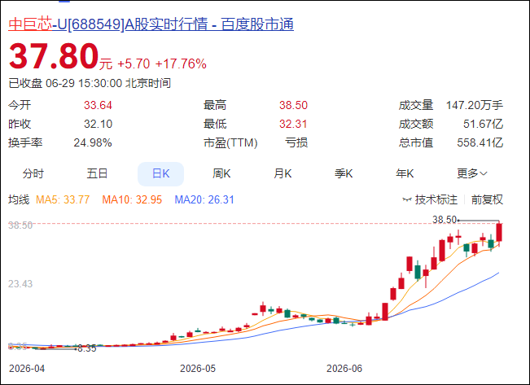Expand the 更多 dropdown

point(472,173)
